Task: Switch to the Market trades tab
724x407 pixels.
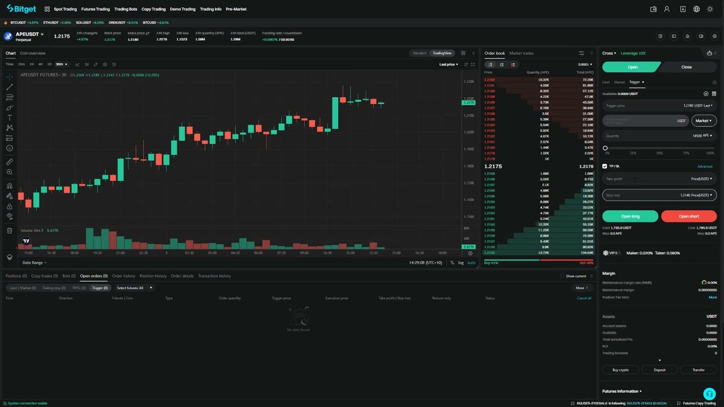Action: point(522,53)
